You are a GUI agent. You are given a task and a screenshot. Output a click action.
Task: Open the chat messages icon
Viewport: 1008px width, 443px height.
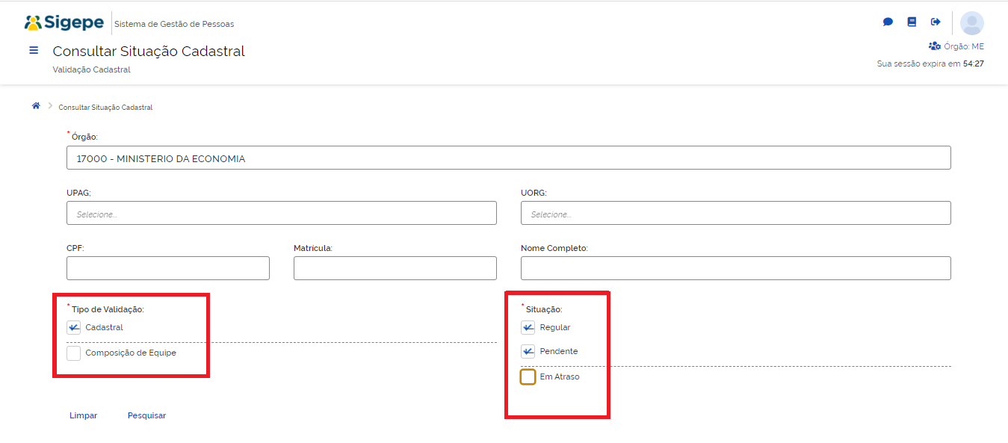888,22
